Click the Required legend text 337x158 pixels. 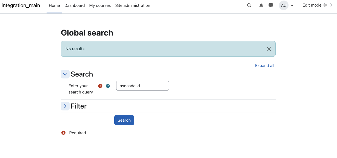click(78, 133)
